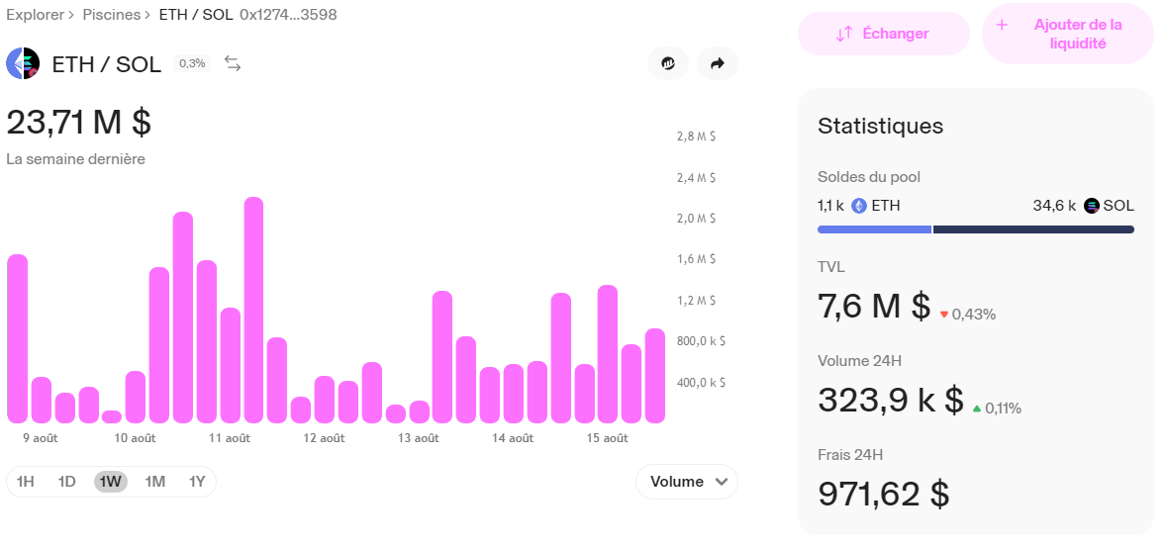1168x547 pixels.
Task: Open the pool in the external explorer icon
Action: (668, 64)
